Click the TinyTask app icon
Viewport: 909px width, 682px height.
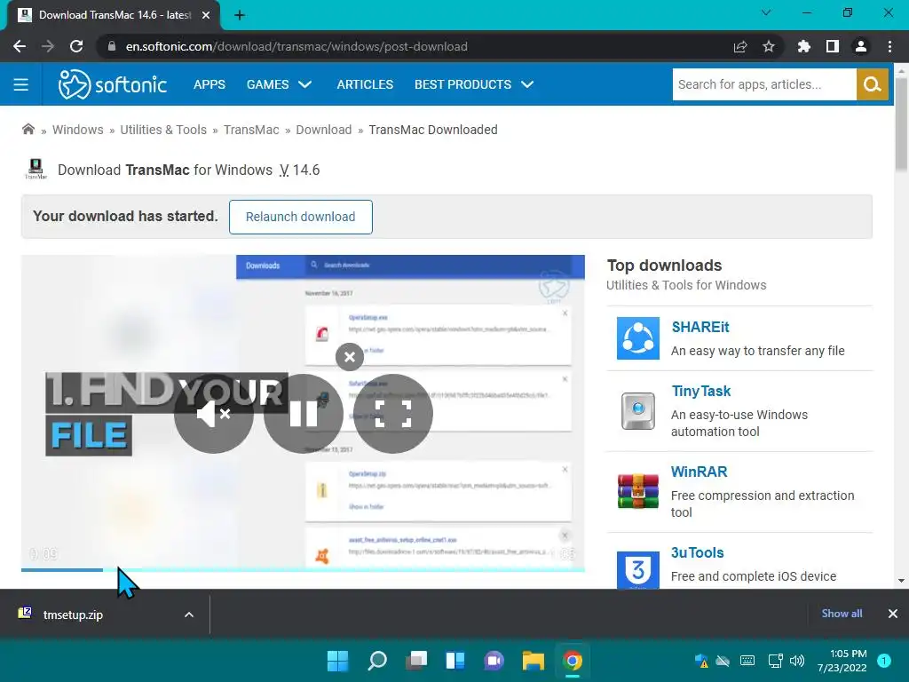(x=637, y=411)
